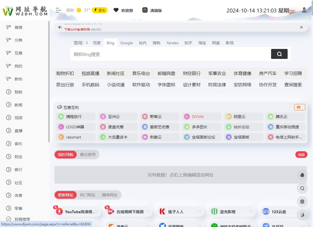The height and width of the screenshot is (227, 313).
Task: Open more options on 筷子人人 card
Action: pyautogui.click(x=200, y=212)
